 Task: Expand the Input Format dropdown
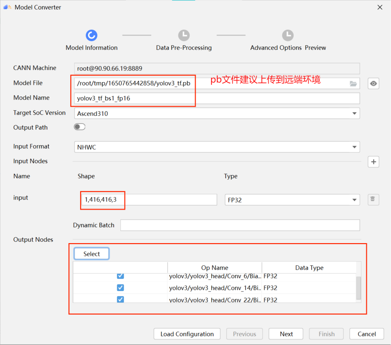tap(354, 147)
